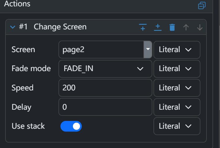
Task: Click the Actions panel heading
Action: tap(17, 4)
